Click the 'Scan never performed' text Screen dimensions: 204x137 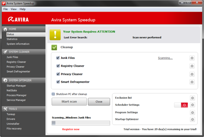point(147,37)
